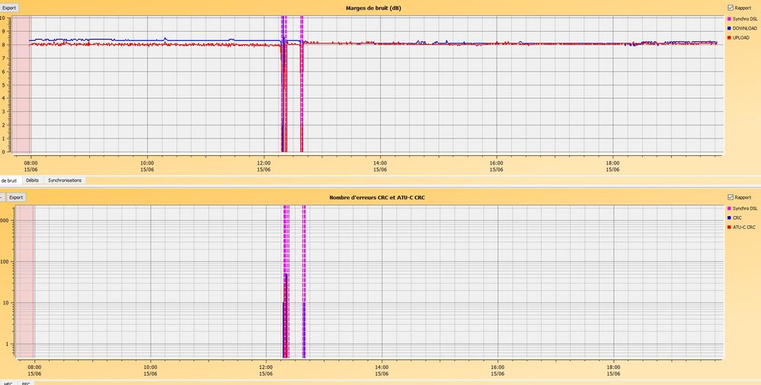Screen dimensions: 761x385
Task: Select the Marges de bruit tab
Action: pos(8,180)
